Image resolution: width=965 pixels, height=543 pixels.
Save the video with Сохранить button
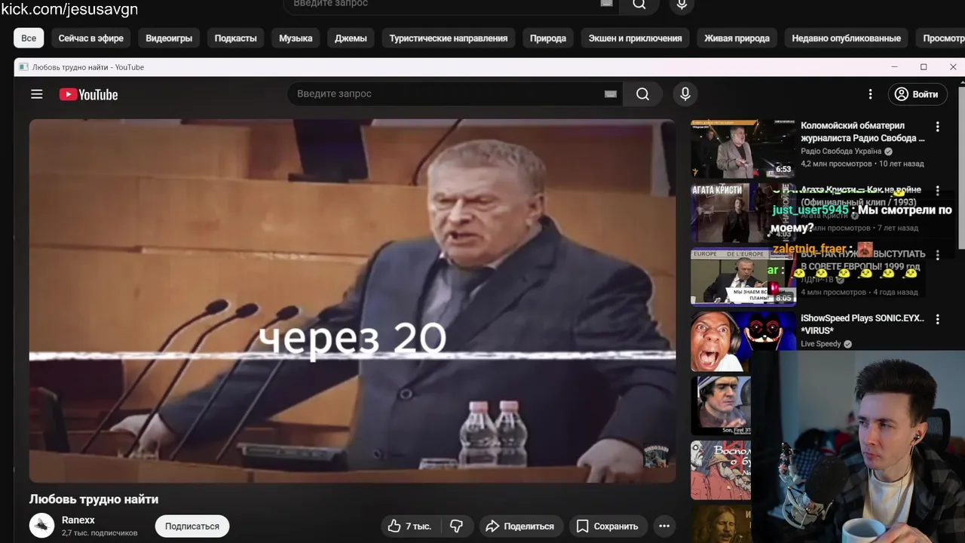(608, 526)
